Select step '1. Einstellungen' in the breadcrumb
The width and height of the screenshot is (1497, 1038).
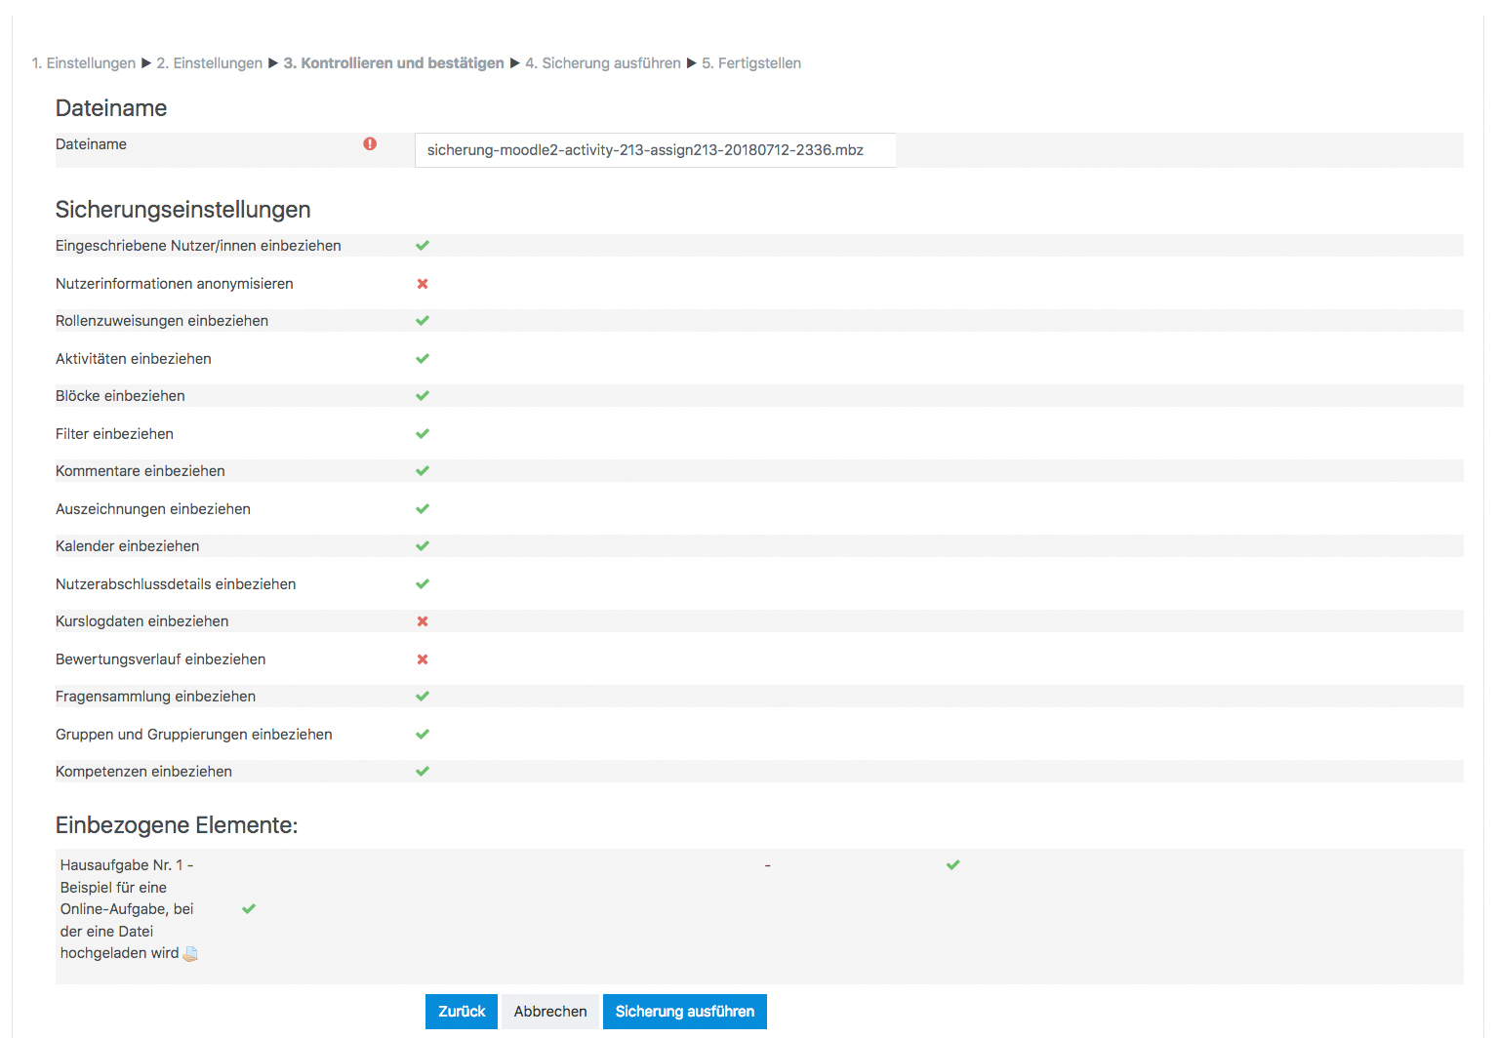[x=83, y=63]
